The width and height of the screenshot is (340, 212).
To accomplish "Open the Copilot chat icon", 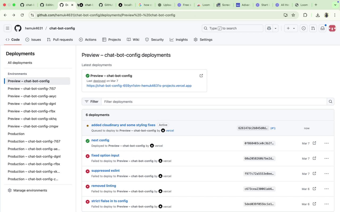I will click(x=269, y=28).
